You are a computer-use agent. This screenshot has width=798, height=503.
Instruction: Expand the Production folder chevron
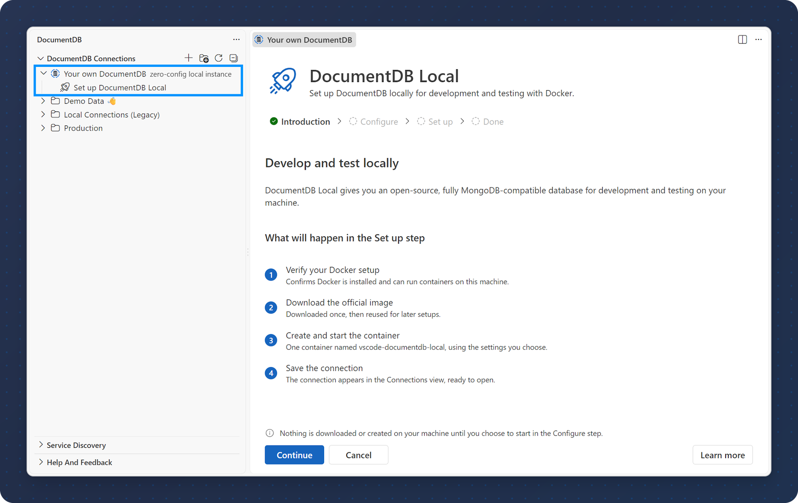pyautogui.click(x=43, y=128)
